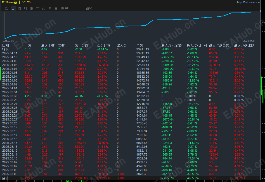
Task: Click the 最大浮盈比例 column header
Action: 244,45
